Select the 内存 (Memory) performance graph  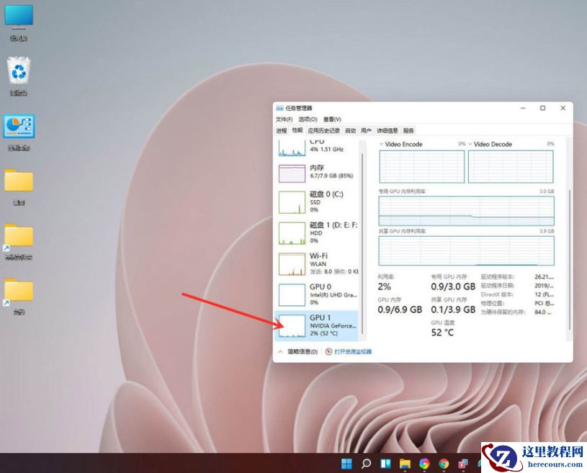(x=317, y=173)
